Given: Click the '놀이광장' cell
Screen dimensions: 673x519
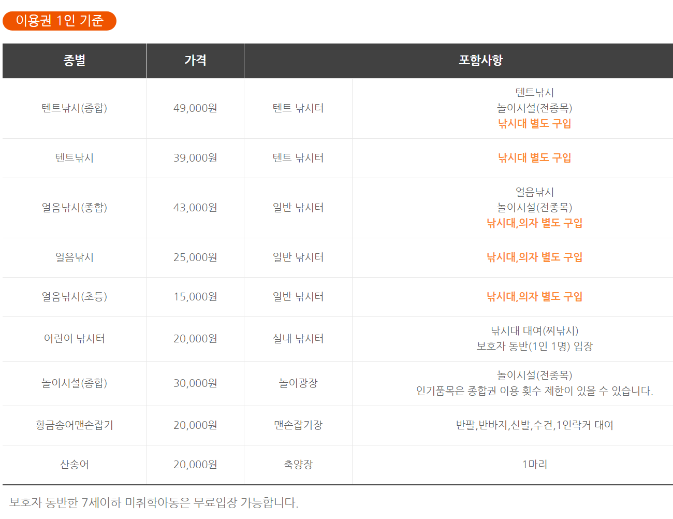Looking at the screenshot, I should 298,383.
